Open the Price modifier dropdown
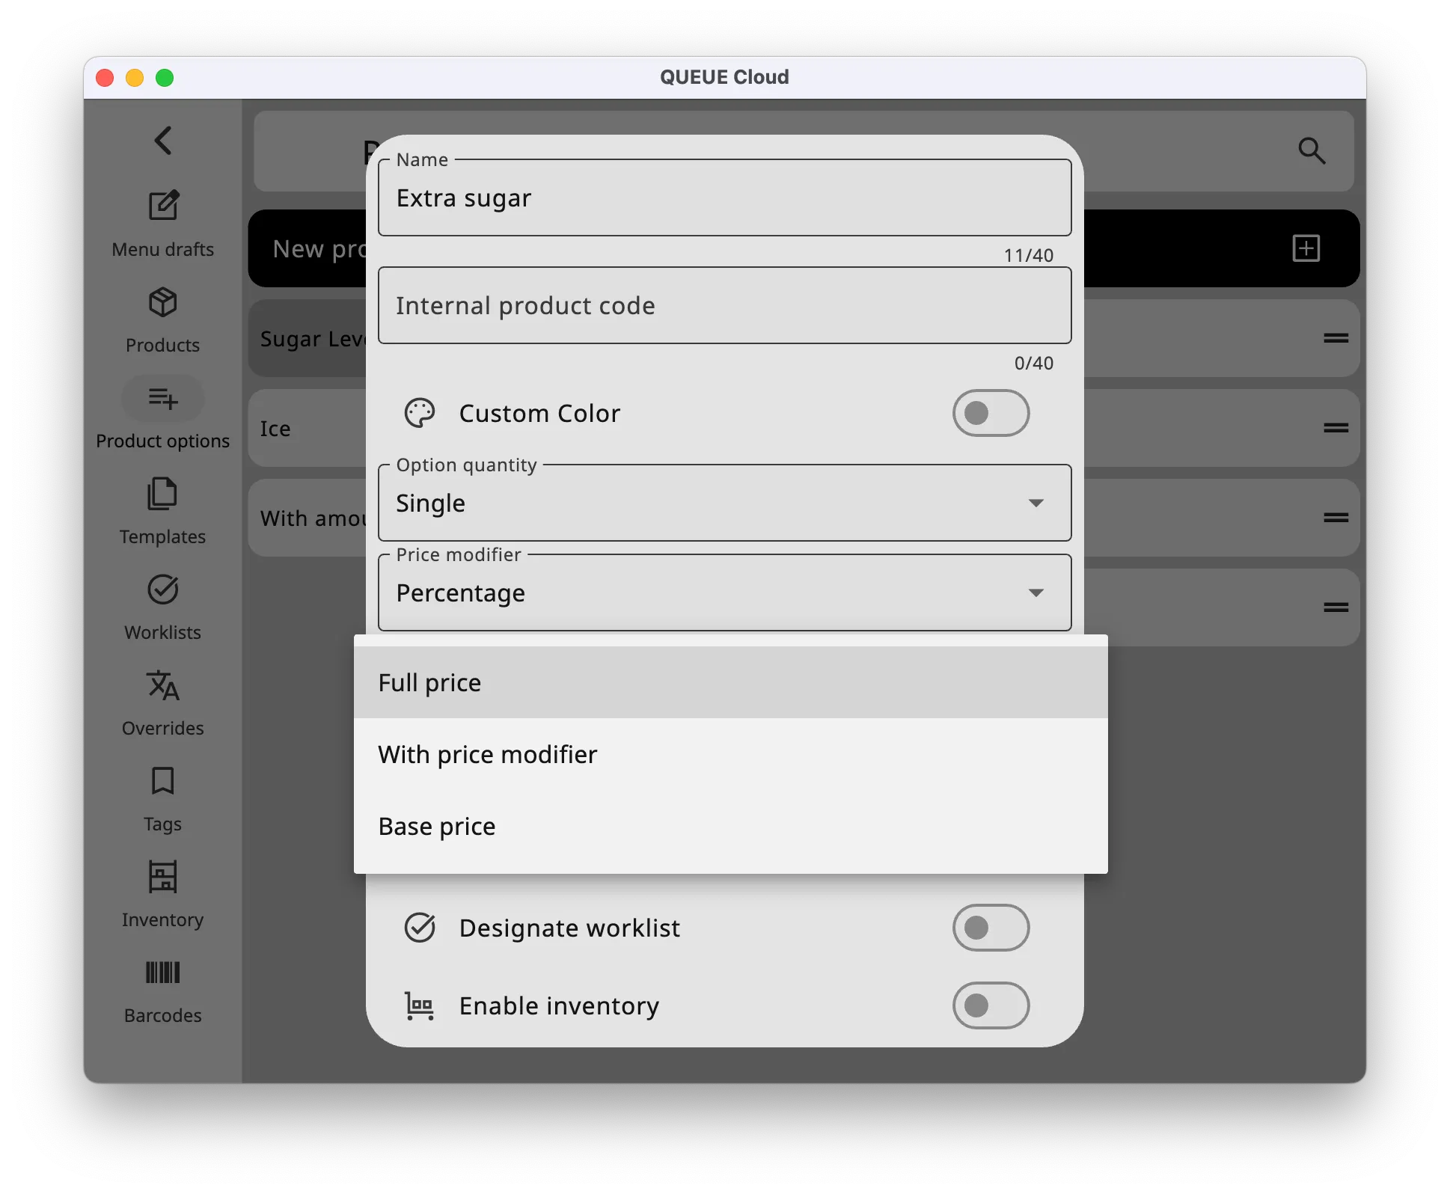The image size is (1450, 1194). [724, 593]
